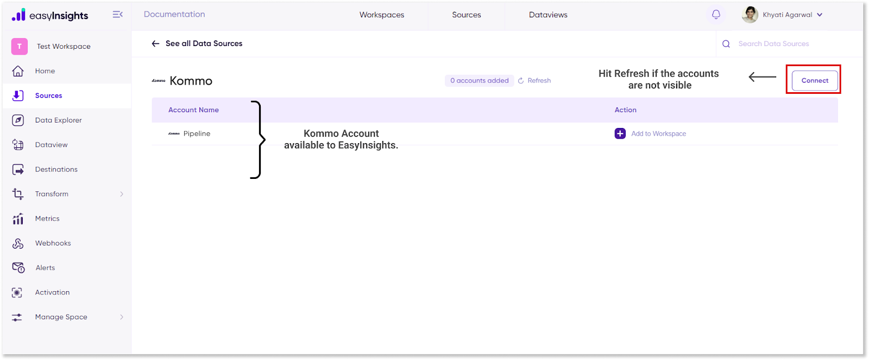
Task: Open the Sources top tab
Action: (467, 15)
